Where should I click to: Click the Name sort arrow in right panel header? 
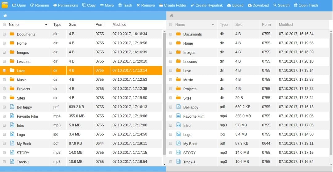(213, 25)
